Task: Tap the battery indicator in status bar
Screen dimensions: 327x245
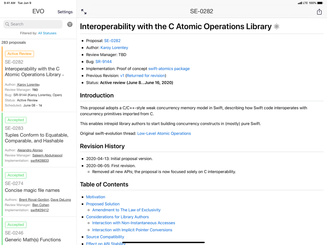Action: 320,3
